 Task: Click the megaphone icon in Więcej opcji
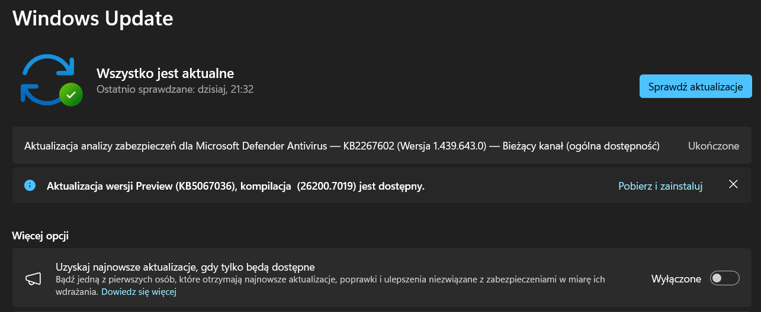pos(32,278)
